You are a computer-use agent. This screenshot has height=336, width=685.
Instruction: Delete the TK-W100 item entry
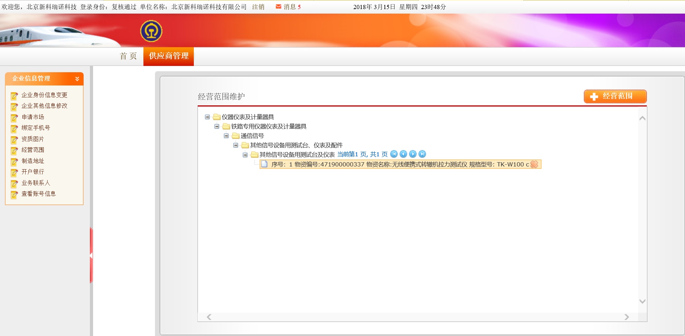(534, 164)
